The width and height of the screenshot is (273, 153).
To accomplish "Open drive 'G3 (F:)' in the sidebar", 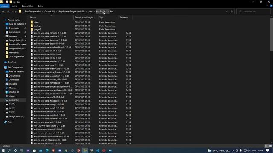I will point(12,112).
